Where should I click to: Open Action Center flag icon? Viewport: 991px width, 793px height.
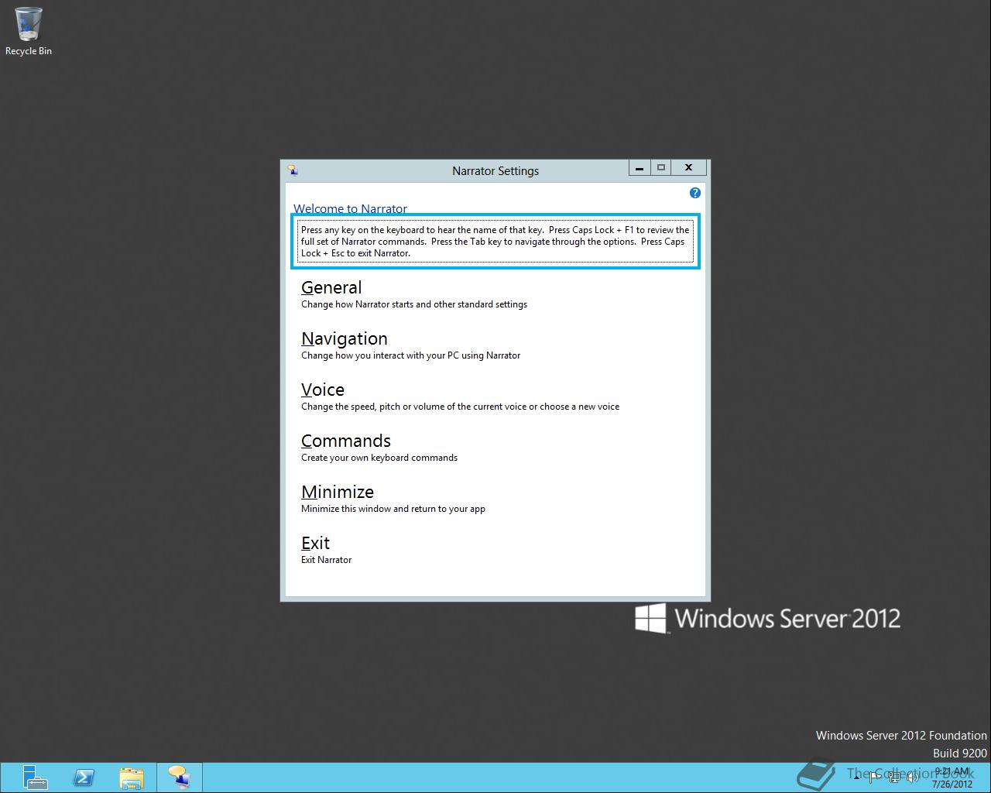click(875, 778)
